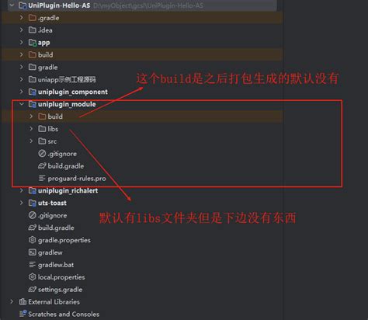Click the gradlew terminal script icon
Viewport: 368px width, 320px height.
[32, 252]
